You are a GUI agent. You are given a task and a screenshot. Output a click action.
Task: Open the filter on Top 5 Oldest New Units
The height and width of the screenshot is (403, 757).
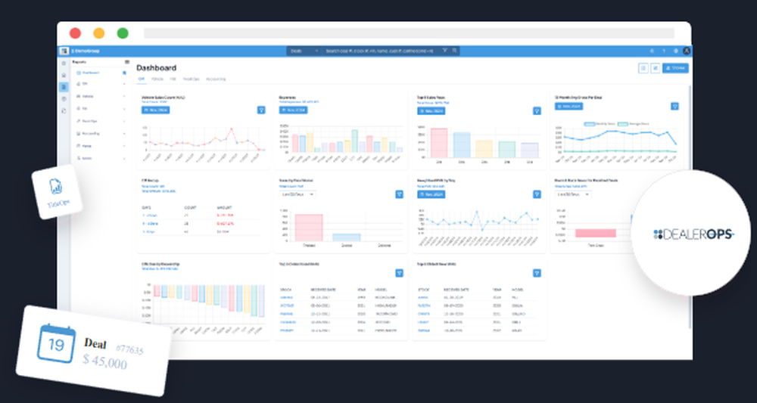[x=537, y=273]
